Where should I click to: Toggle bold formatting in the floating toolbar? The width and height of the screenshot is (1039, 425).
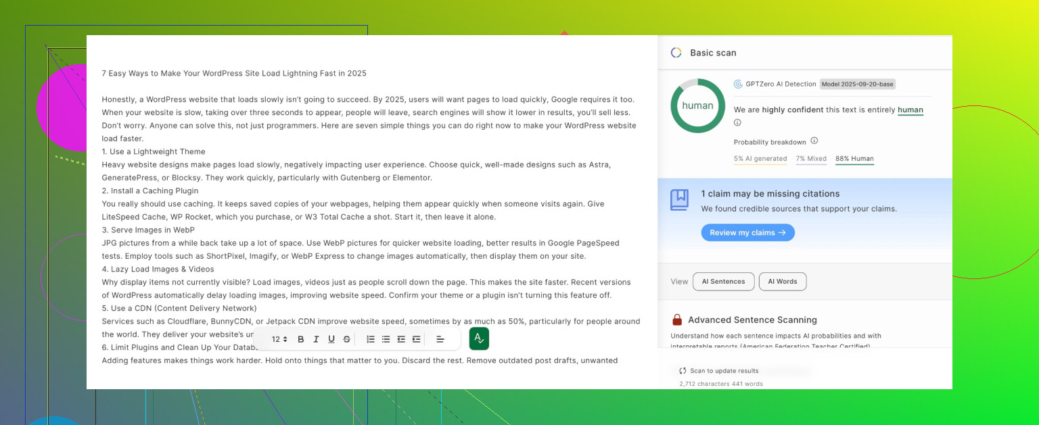pyautogui.click(x=301, y=339)
